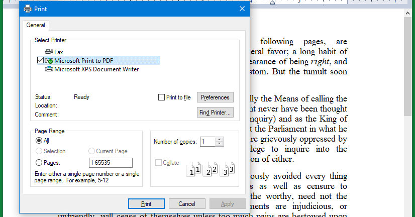415x217 pixels.
Task: Click the Number of copies field
Action: 208,142
